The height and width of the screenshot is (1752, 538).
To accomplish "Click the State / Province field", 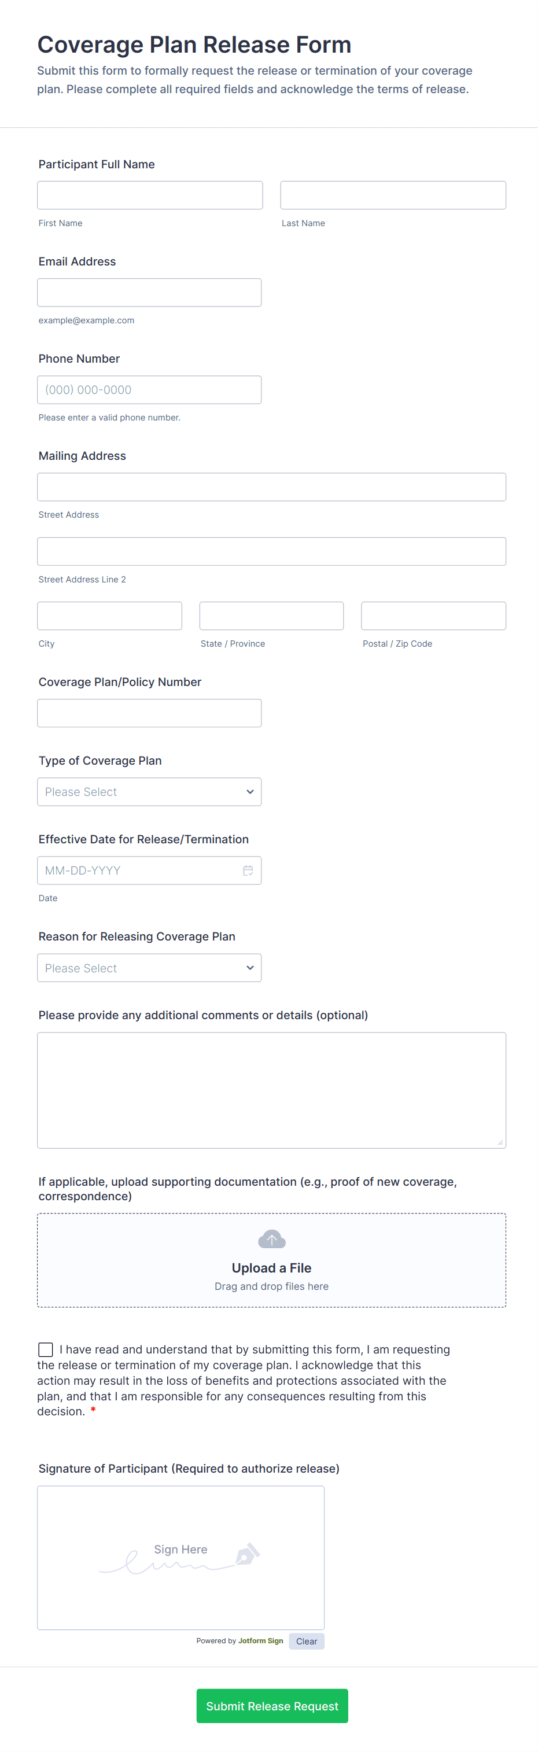I will (x=271, y=615).
